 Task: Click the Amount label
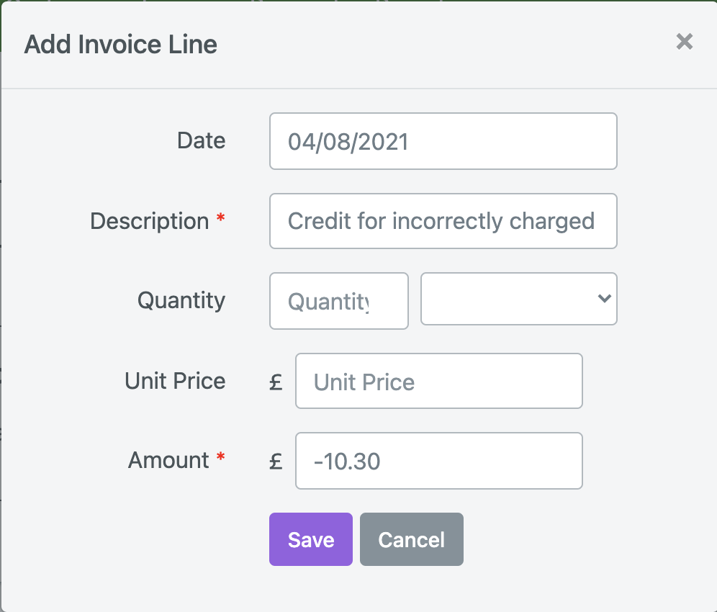point(168,460)
